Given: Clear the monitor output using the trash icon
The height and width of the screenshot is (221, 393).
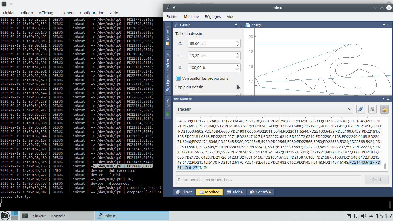Looking at the screenshot, I should (373, 109).
